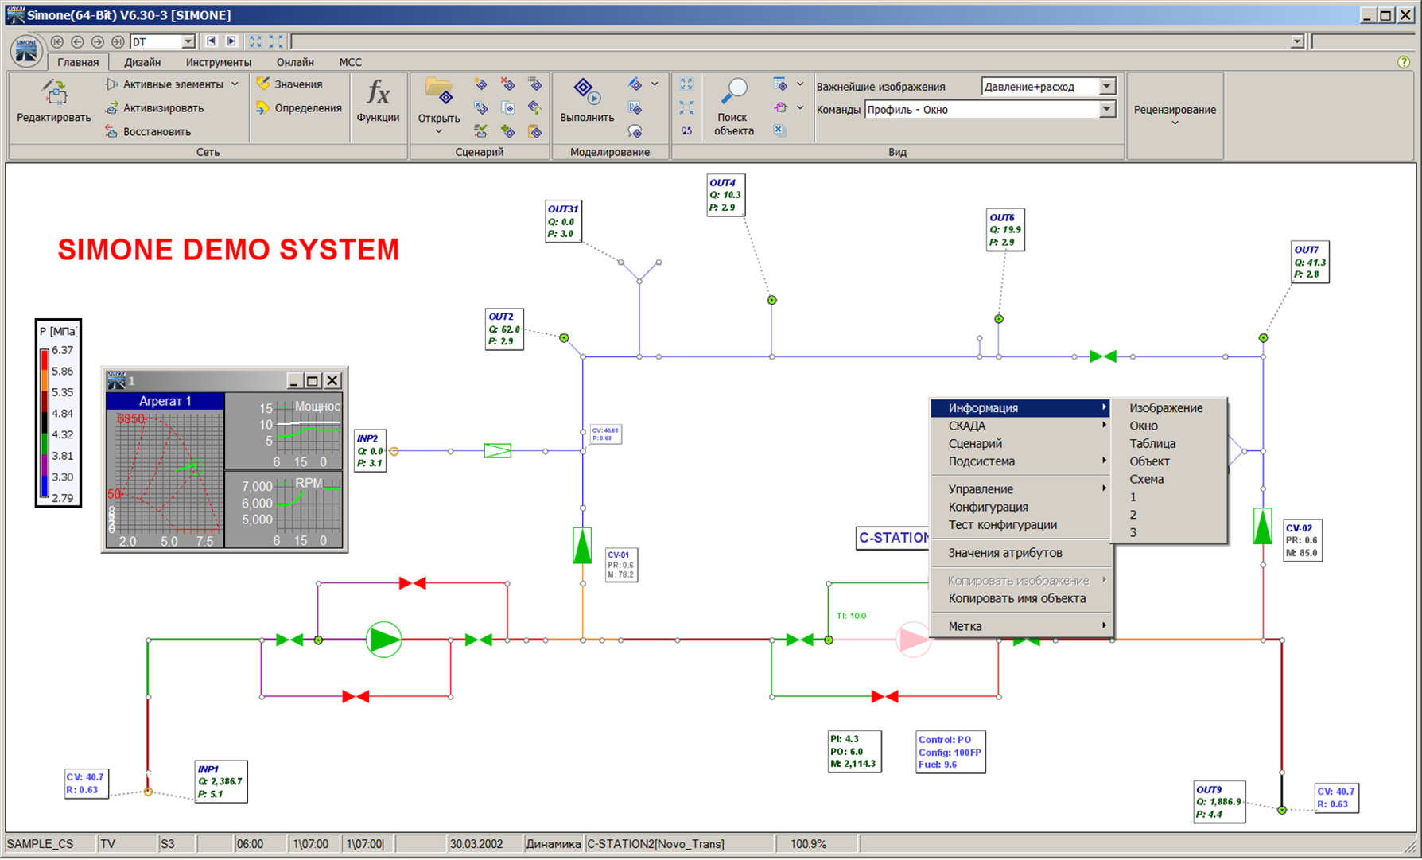Select СКАДА in context menu

point(1021,426)
